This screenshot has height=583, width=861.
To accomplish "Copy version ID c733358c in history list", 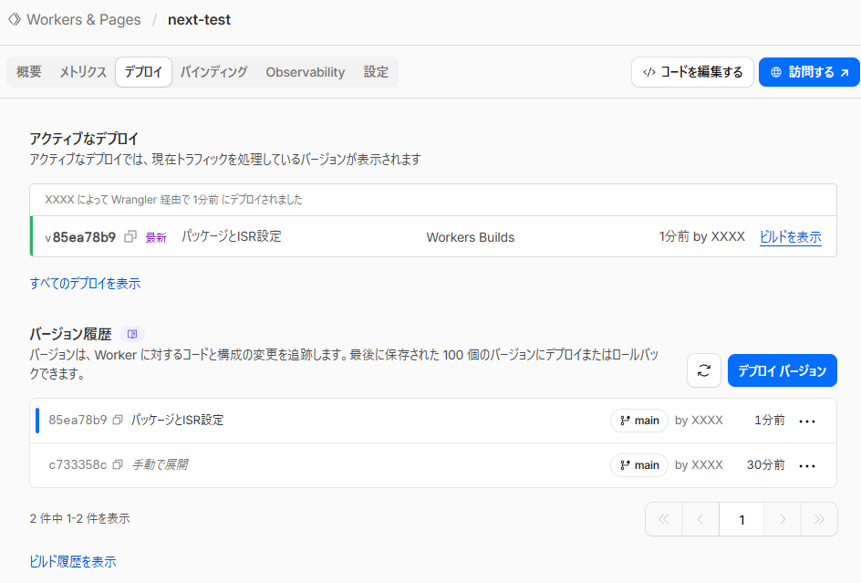I will pos(117,465).
